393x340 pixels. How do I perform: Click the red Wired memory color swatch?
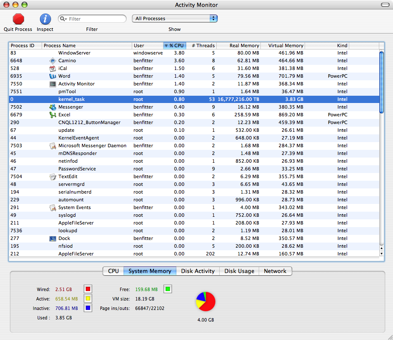pos(88,289)
